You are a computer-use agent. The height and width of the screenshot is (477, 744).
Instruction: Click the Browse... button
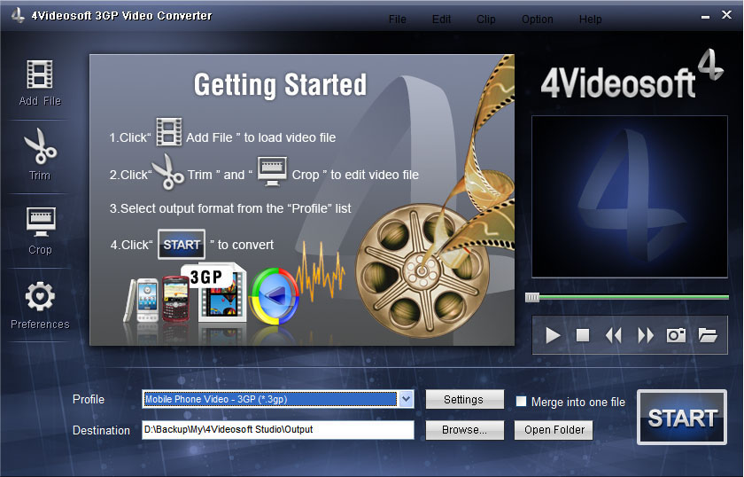(464, 430)
